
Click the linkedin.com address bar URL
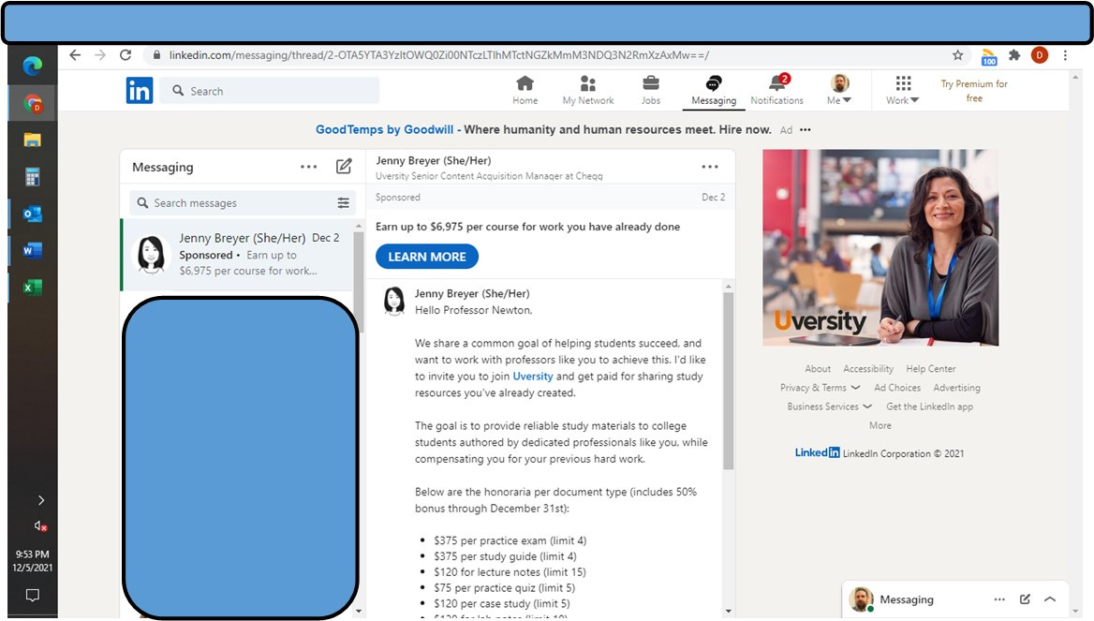coord(439,55)
